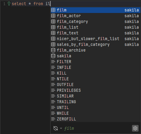Choose the OUTFILE keyword
The image size is (141, 134).
96,85
